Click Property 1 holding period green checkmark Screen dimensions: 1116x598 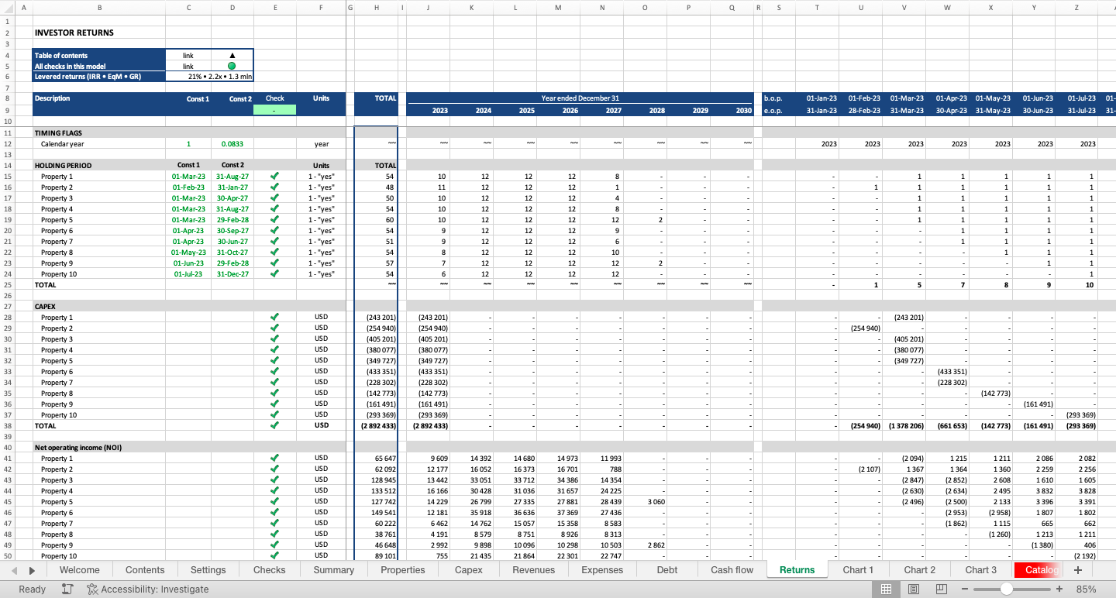tap(274, 177)
